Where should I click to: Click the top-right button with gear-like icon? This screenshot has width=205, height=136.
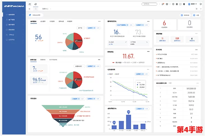click(196, 15)
